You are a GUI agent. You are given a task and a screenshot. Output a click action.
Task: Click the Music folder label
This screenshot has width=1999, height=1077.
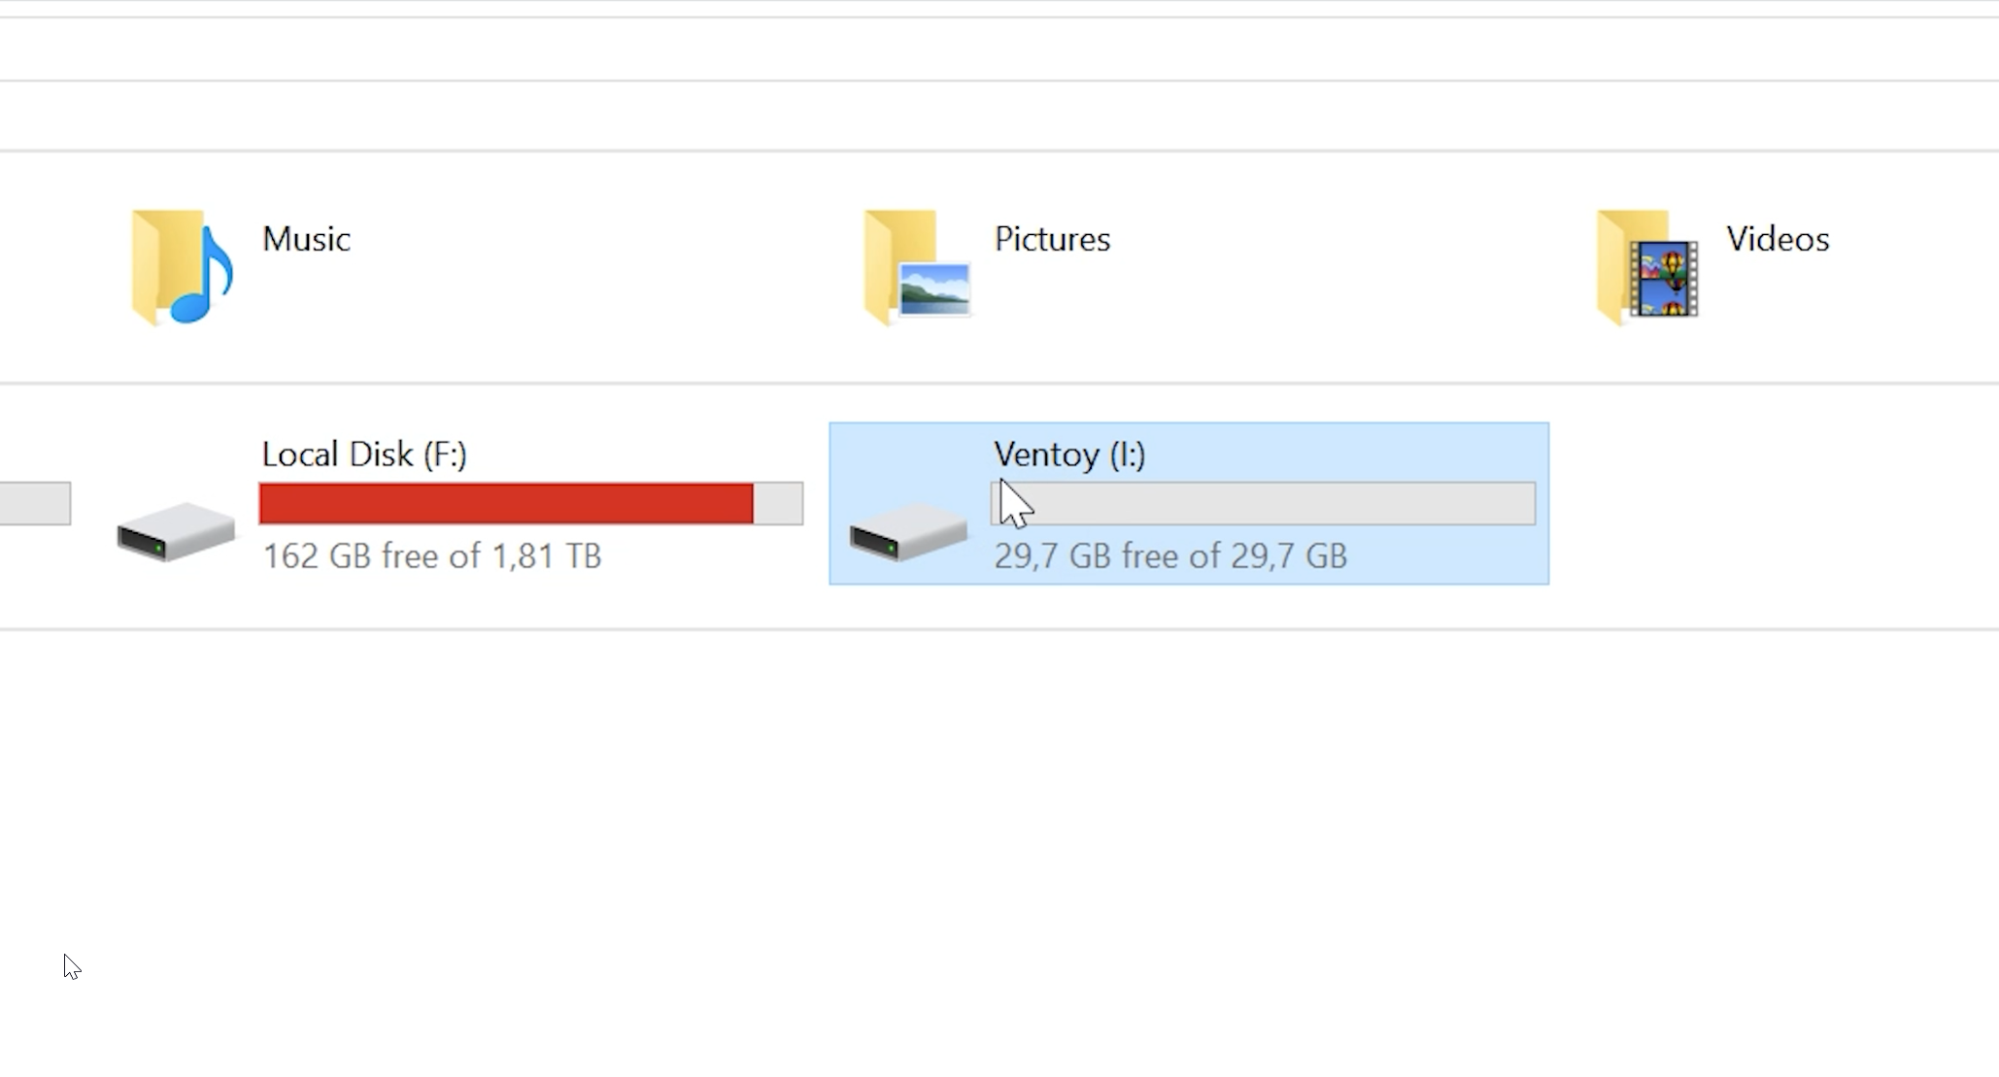coord(306,239)
